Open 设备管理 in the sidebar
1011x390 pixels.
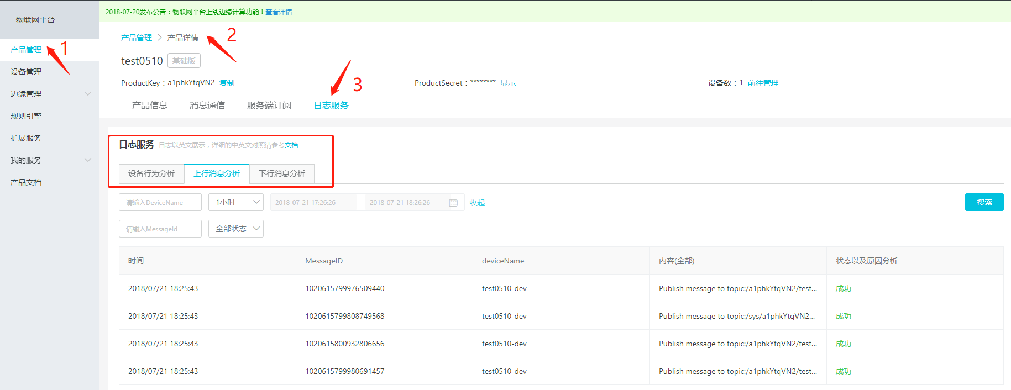click(x=26, y=72)
